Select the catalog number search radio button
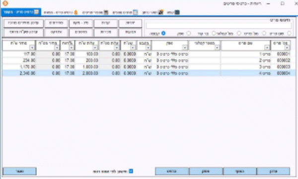 click(239, 33)
